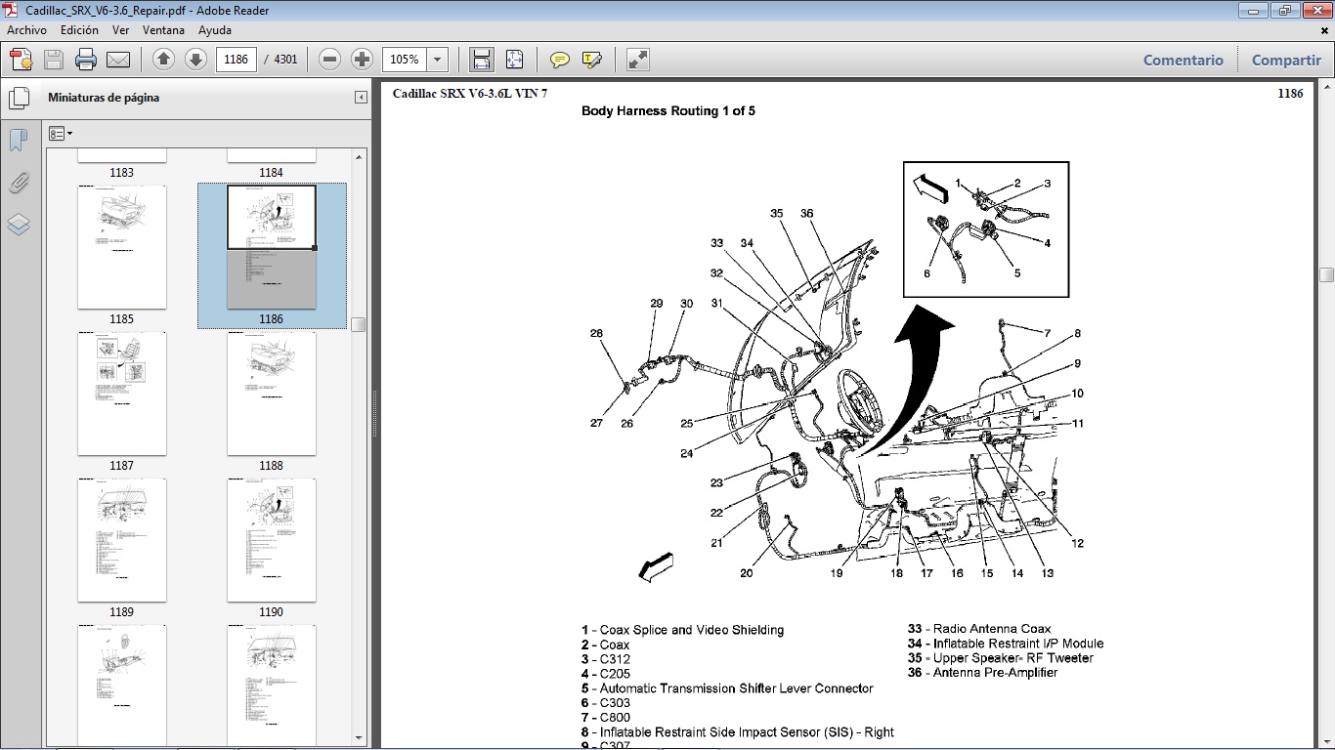
Task: Open the Comentario pane
Action: 1184,60
